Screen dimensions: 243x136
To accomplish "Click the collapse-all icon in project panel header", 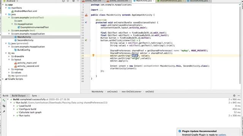I will pyautogui.click(x=68, y=1).
